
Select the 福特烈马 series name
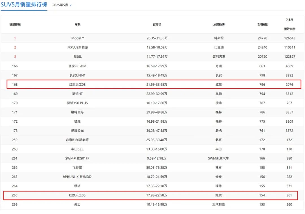pos(77,112)
